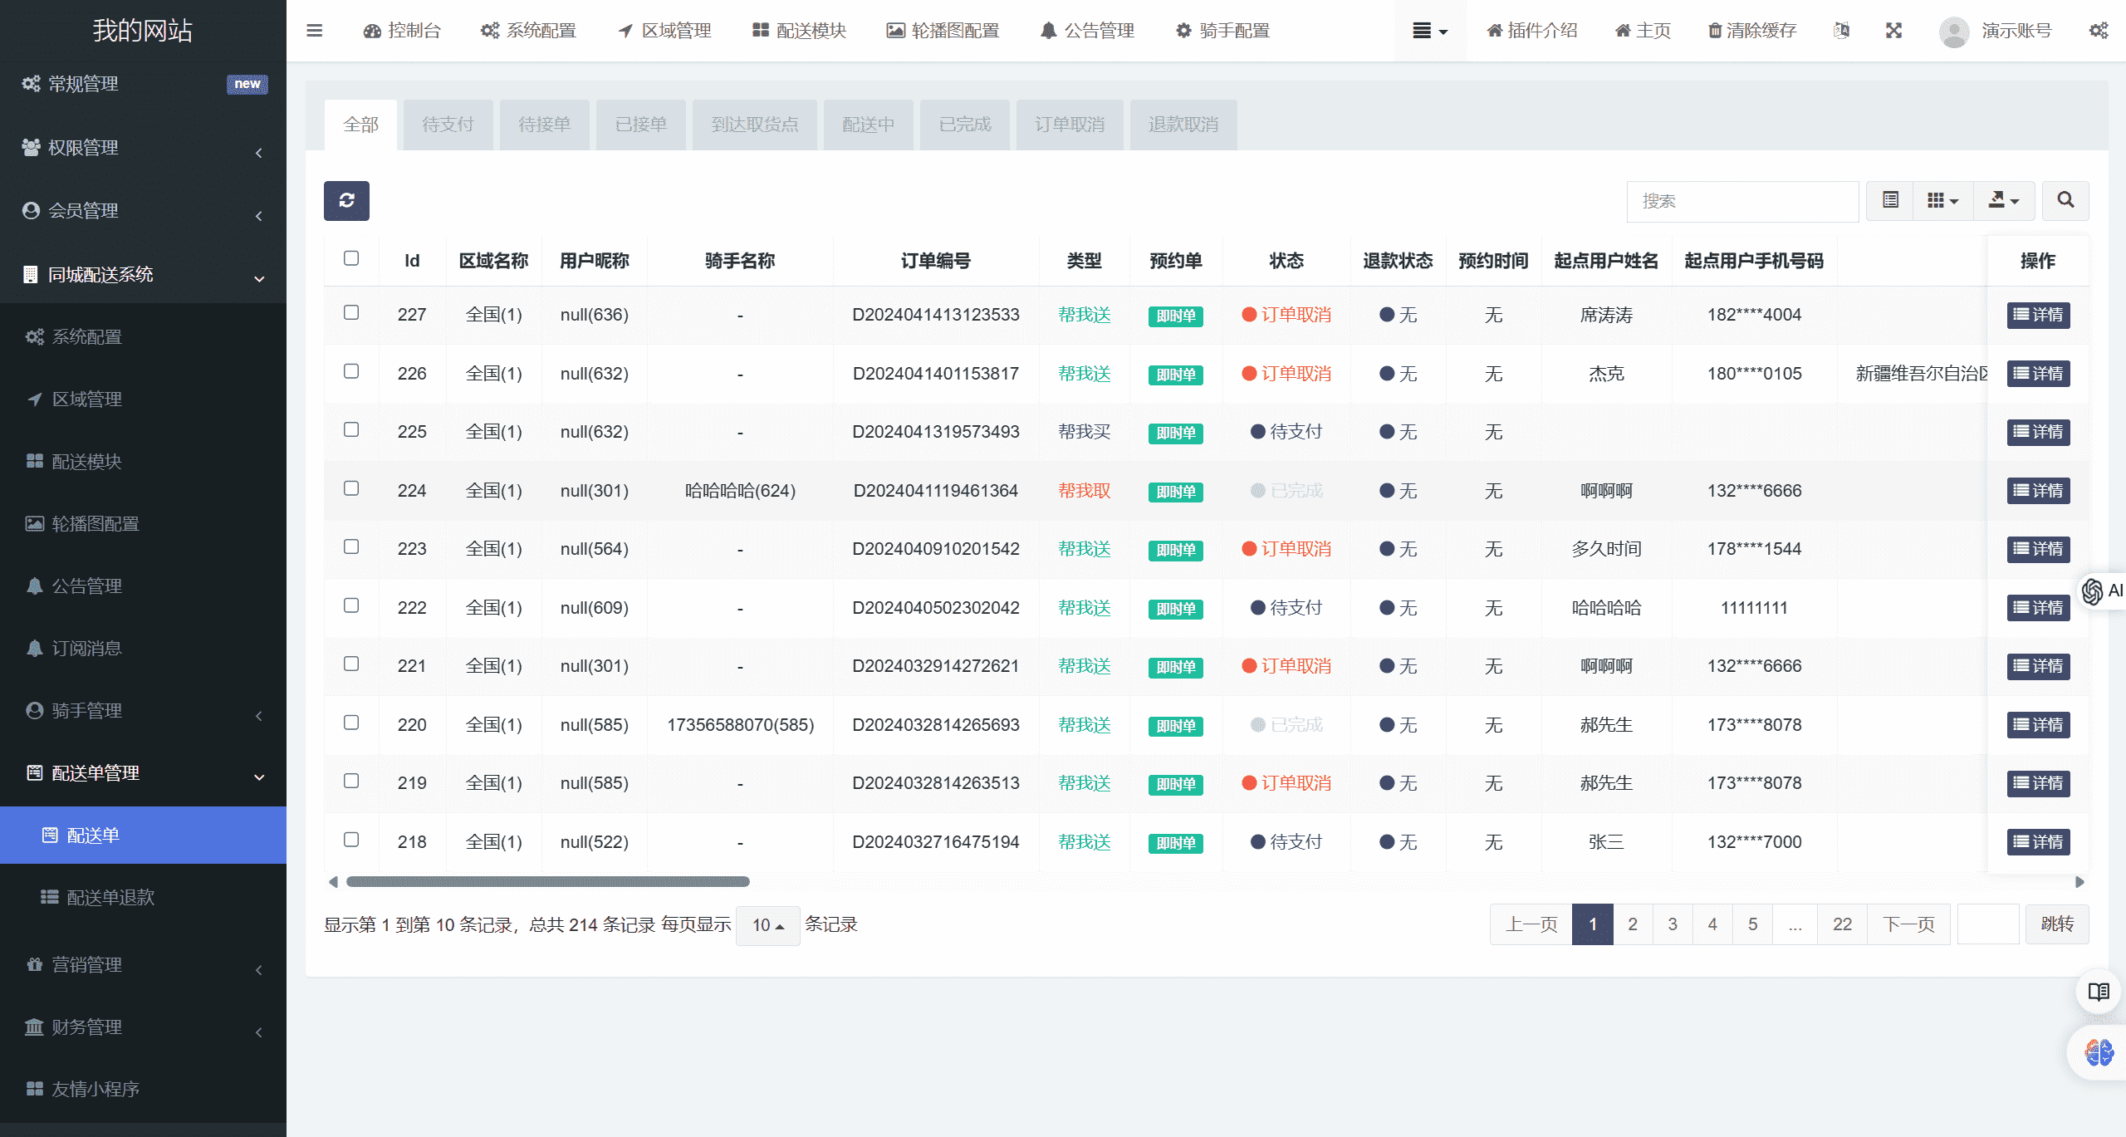Sort by the 订单编号 column header
Image resolution: width=2126 pixels, height=1137 pixels.
[x=935, y=261]
